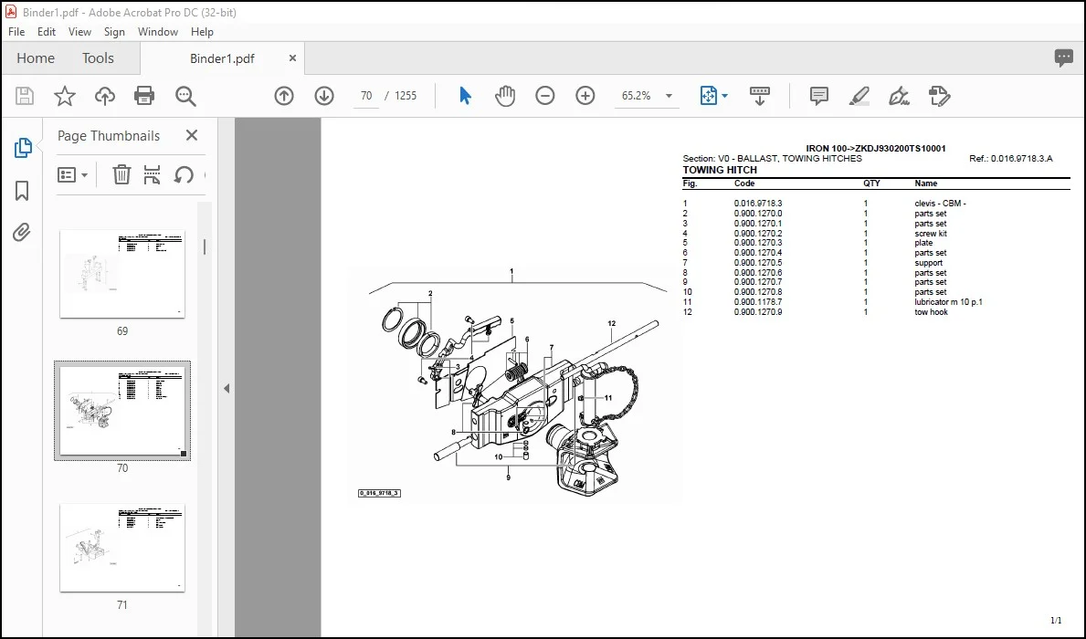Close the Binder1.pdf tab
1086x639 pixels.
click(x=292, y=58)
